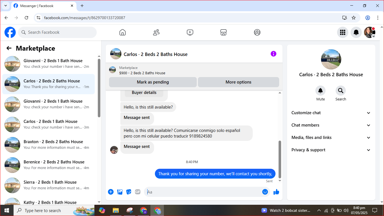384x216 pixels.
Task: Select the Messenger | Facebook browser tab
Action: [44, 6]
